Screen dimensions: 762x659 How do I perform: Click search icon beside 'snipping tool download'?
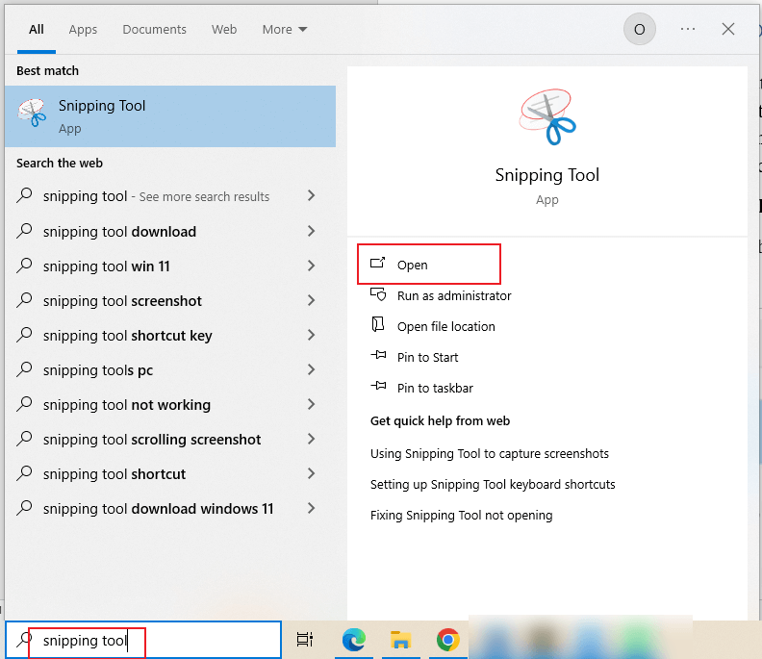24,231
